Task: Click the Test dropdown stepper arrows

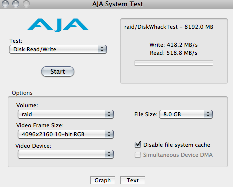Action: pyautogui.click(x=102, y=49)
